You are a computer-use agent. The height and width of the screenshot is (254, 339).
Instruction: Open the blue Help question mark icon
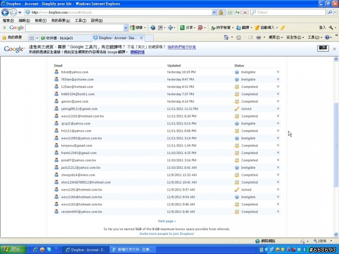(x=327, y=38)
